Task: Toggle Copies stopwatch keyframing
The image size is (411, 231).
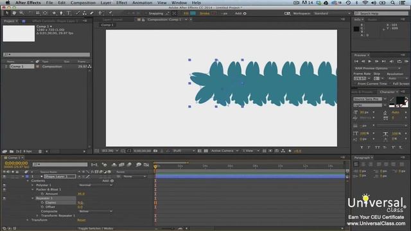Action: click(42, 203)
